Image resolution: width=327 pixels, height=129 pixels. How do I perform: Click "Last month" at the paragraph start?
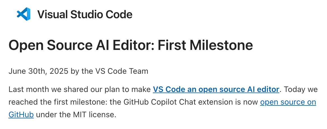tap(25, 90)
